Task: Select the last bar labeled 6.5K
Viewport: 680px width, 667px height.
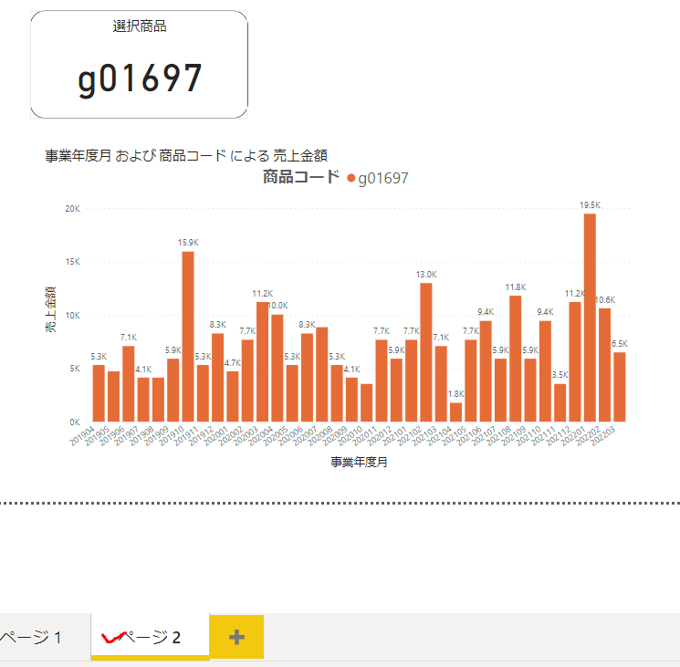Action: tap(620, 387)
